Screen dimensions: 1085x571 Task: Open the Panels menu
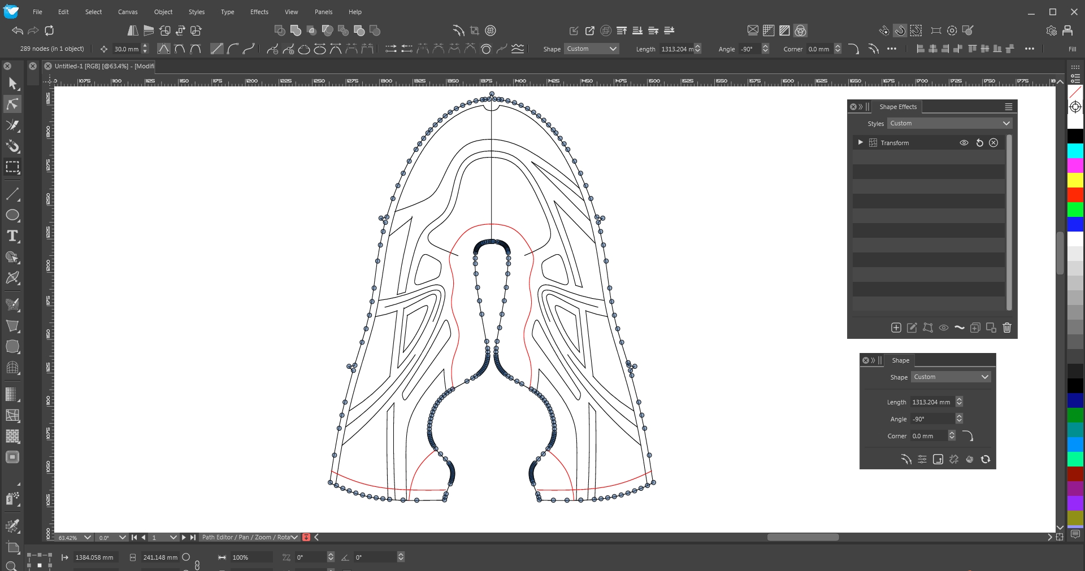coord(323,12)
